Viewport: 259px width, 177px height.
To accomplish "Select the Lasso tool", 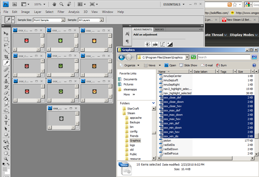I will (x=6, y=45).
